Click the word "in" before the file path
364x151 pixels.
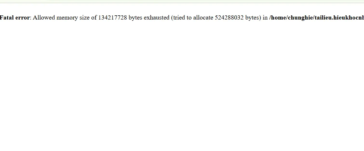point(265,18)
